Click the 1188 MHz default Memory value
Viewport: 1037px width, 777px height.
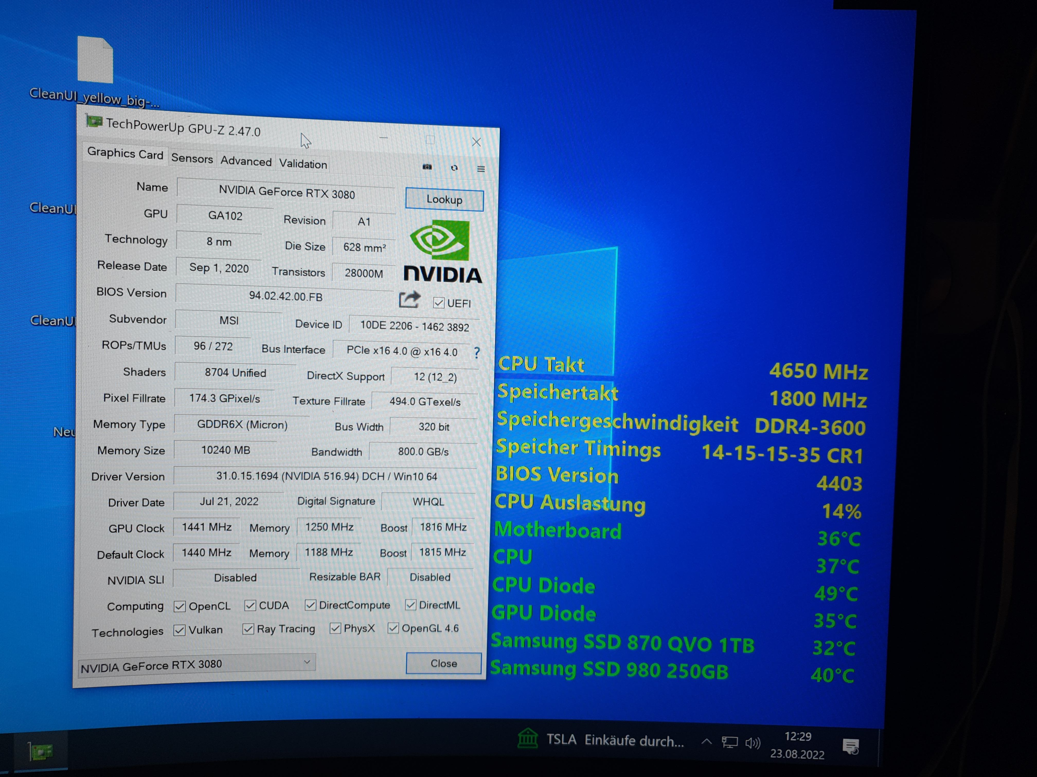coord(329,553)
